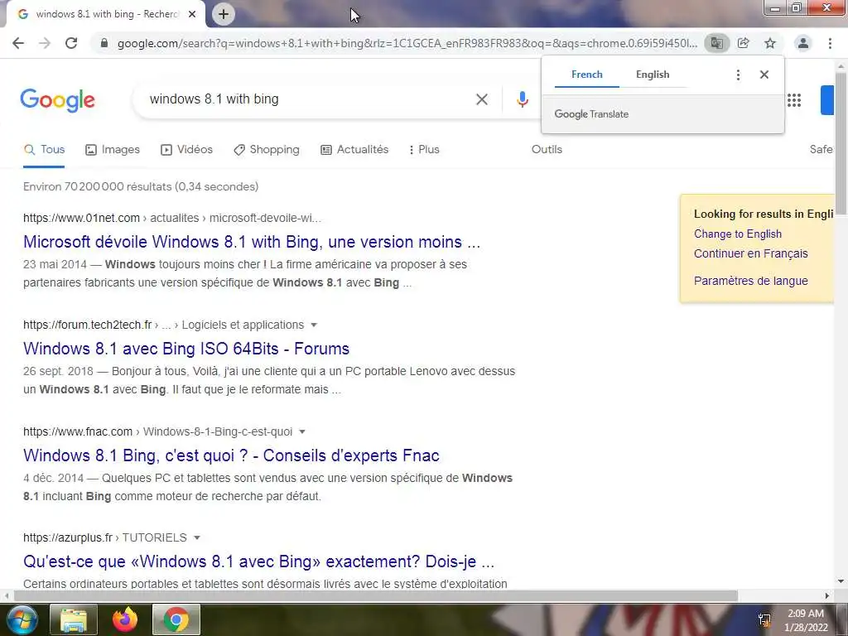Open a new tab with plus button

[224, 14]
